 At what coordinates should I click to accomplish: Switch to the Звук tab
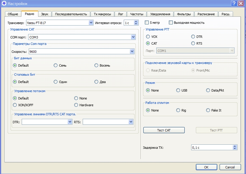coord(45,14)
